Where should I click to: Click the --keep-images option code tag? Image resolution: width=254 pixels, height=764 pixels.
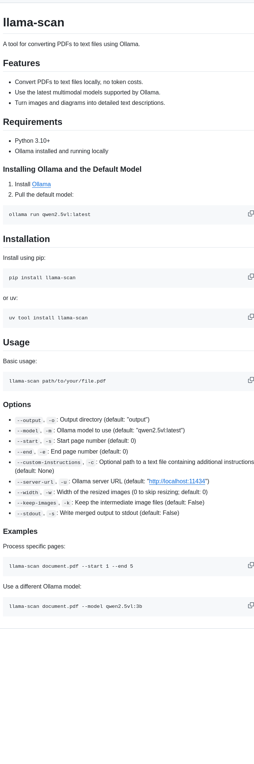36,503
